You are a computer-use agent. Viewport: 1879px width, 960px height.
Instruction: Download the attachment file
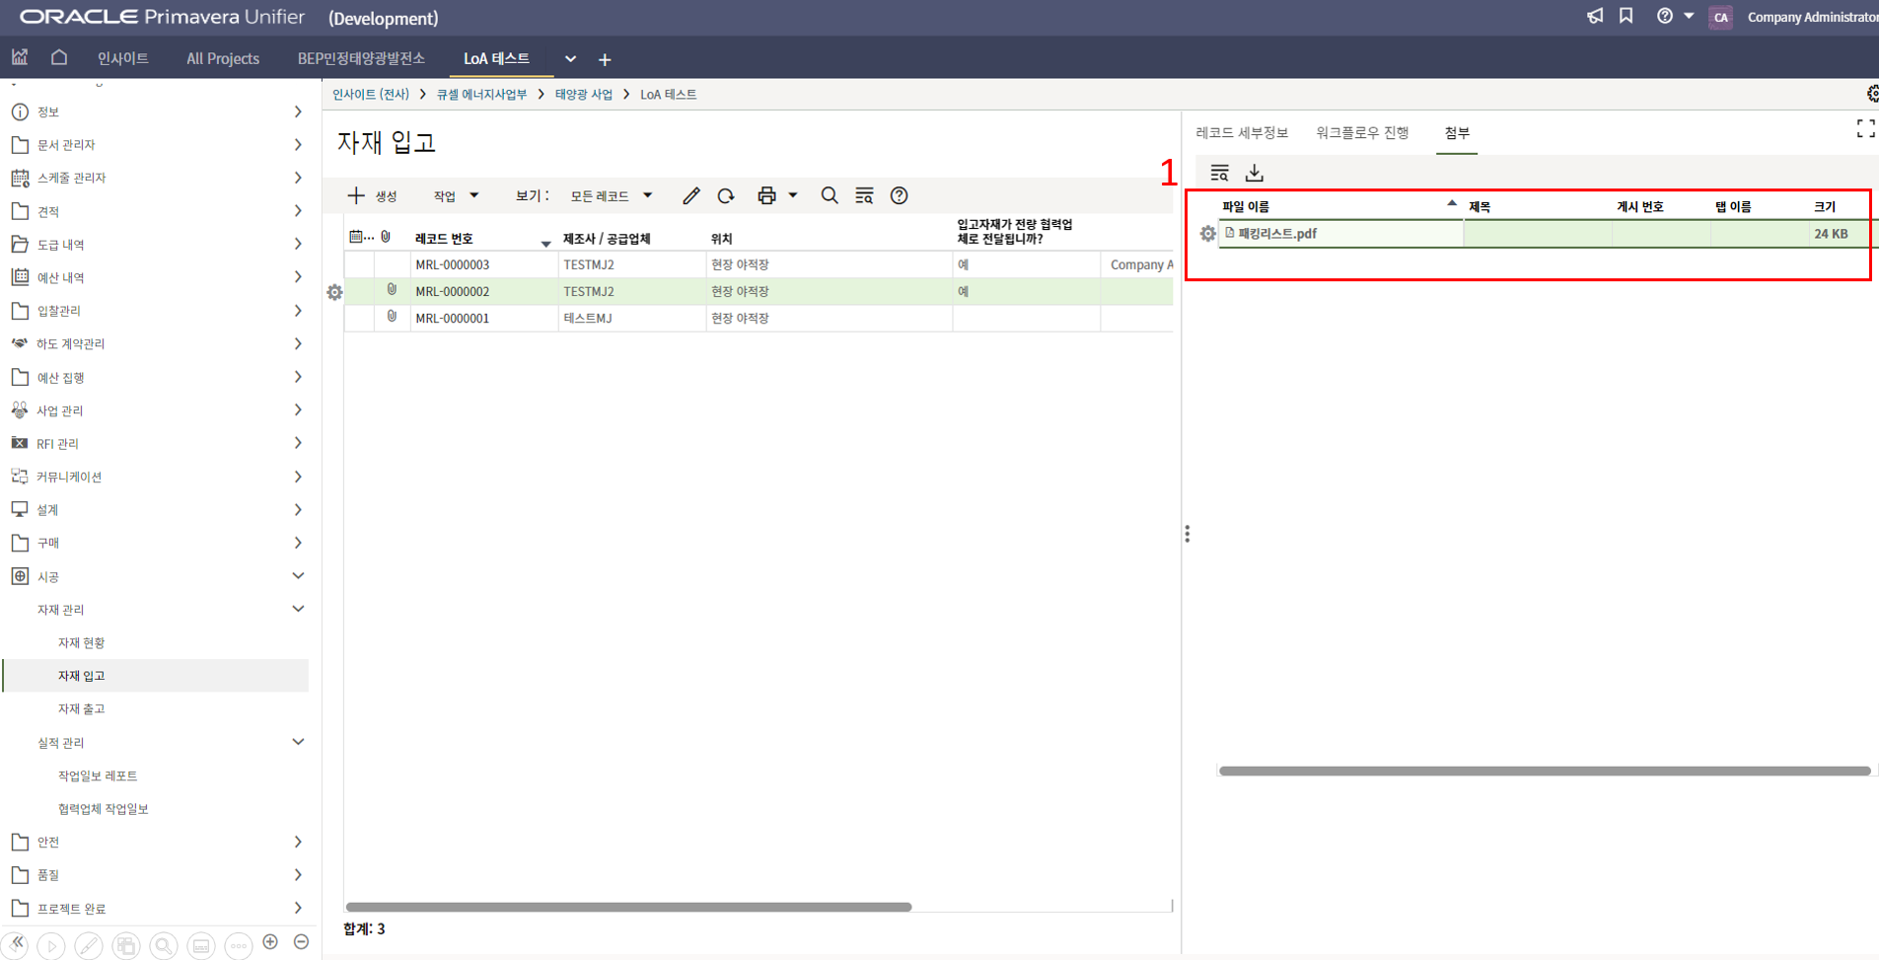click(1254, 174)
